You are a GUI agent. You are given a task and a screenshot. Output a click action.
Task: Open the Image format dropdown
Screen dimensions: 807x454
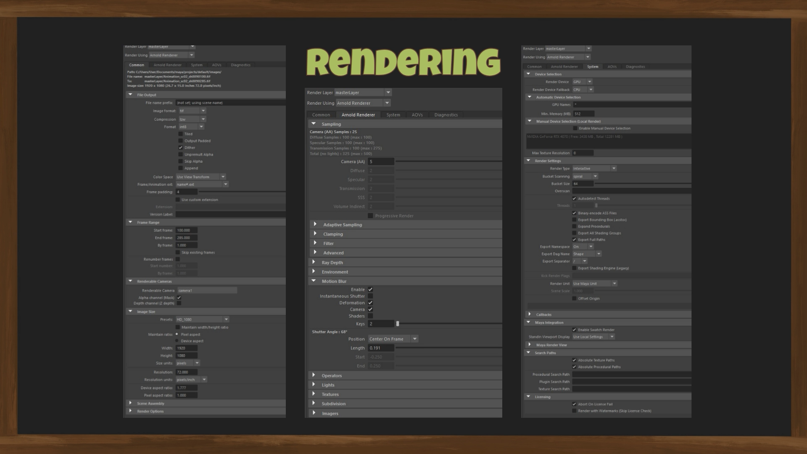tap(192, 111)
